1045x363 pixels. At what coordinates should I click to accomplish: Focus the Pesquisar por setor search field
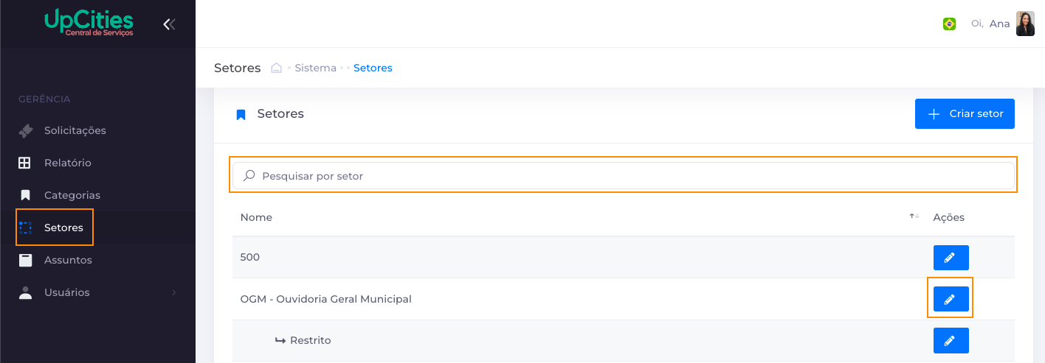(624, 176)
